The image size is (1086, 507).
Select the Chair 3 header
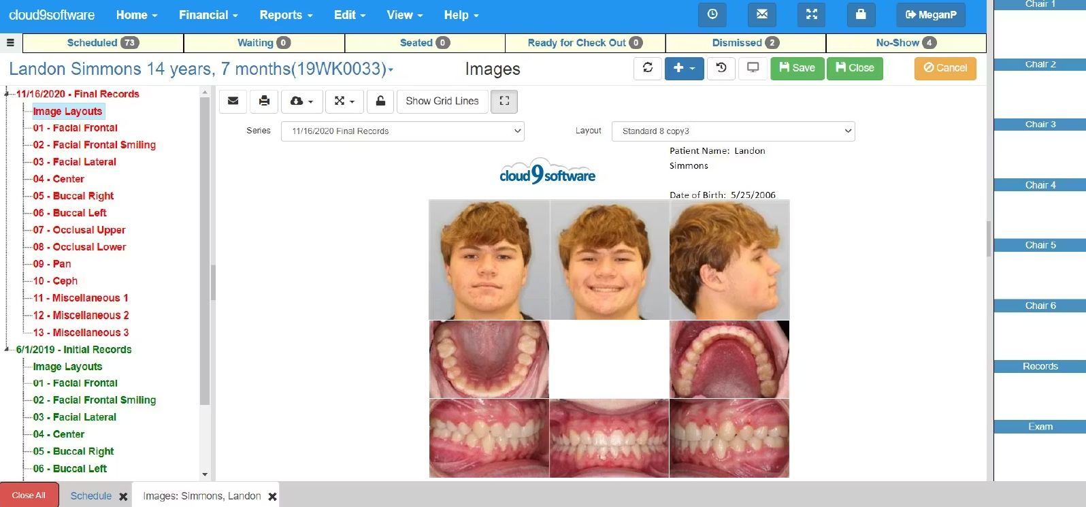[x=1040, y=125]
